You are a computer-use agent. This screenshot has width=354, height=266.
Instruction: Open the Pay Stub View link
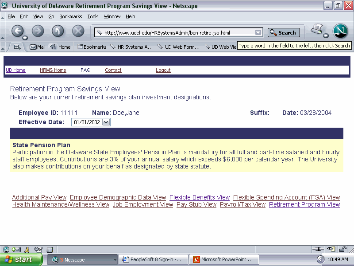pyautogui.click(x=196, y=204)
